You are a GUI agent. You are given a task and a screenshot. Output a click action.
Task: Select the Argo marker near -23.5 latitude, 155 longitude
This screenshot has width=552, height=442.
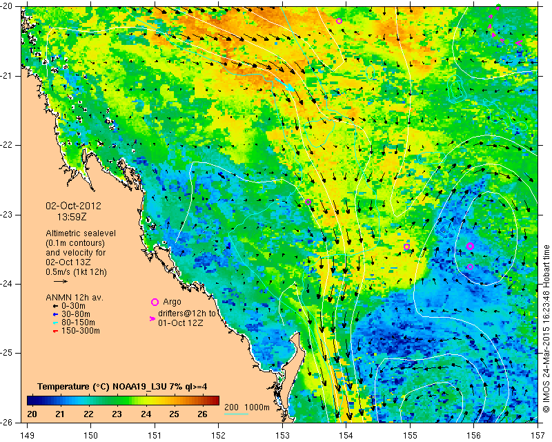(406, 247)
